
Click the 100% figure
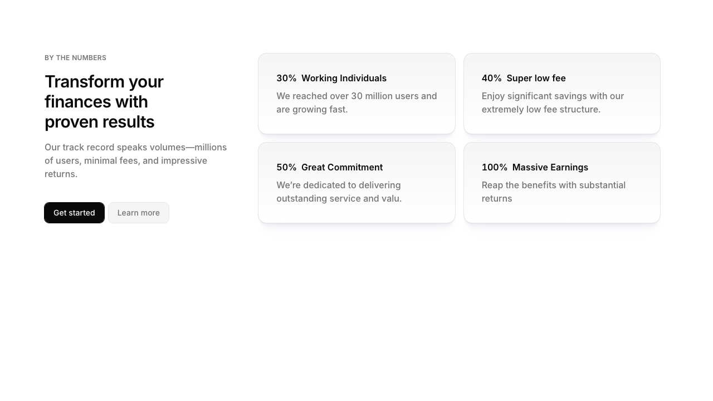coord(495,168)
